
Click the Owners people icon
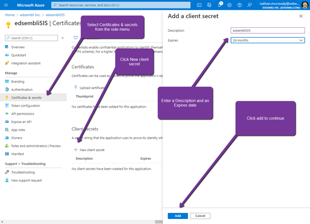pyautogui.click(x=7, y=138)
